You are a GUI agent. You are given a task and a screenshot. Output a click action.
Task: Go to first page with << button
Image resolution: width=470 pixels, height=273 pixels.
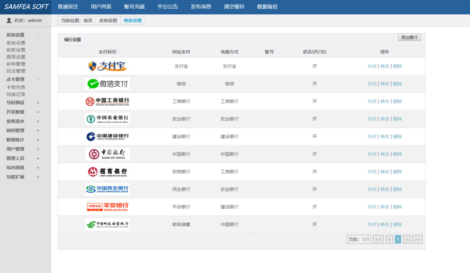[x=378, y=240]
